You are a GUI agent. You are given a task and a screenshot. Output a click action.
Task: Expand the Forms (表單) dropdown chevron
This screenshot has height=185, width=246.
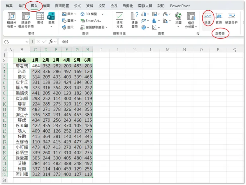click(51, 27)
